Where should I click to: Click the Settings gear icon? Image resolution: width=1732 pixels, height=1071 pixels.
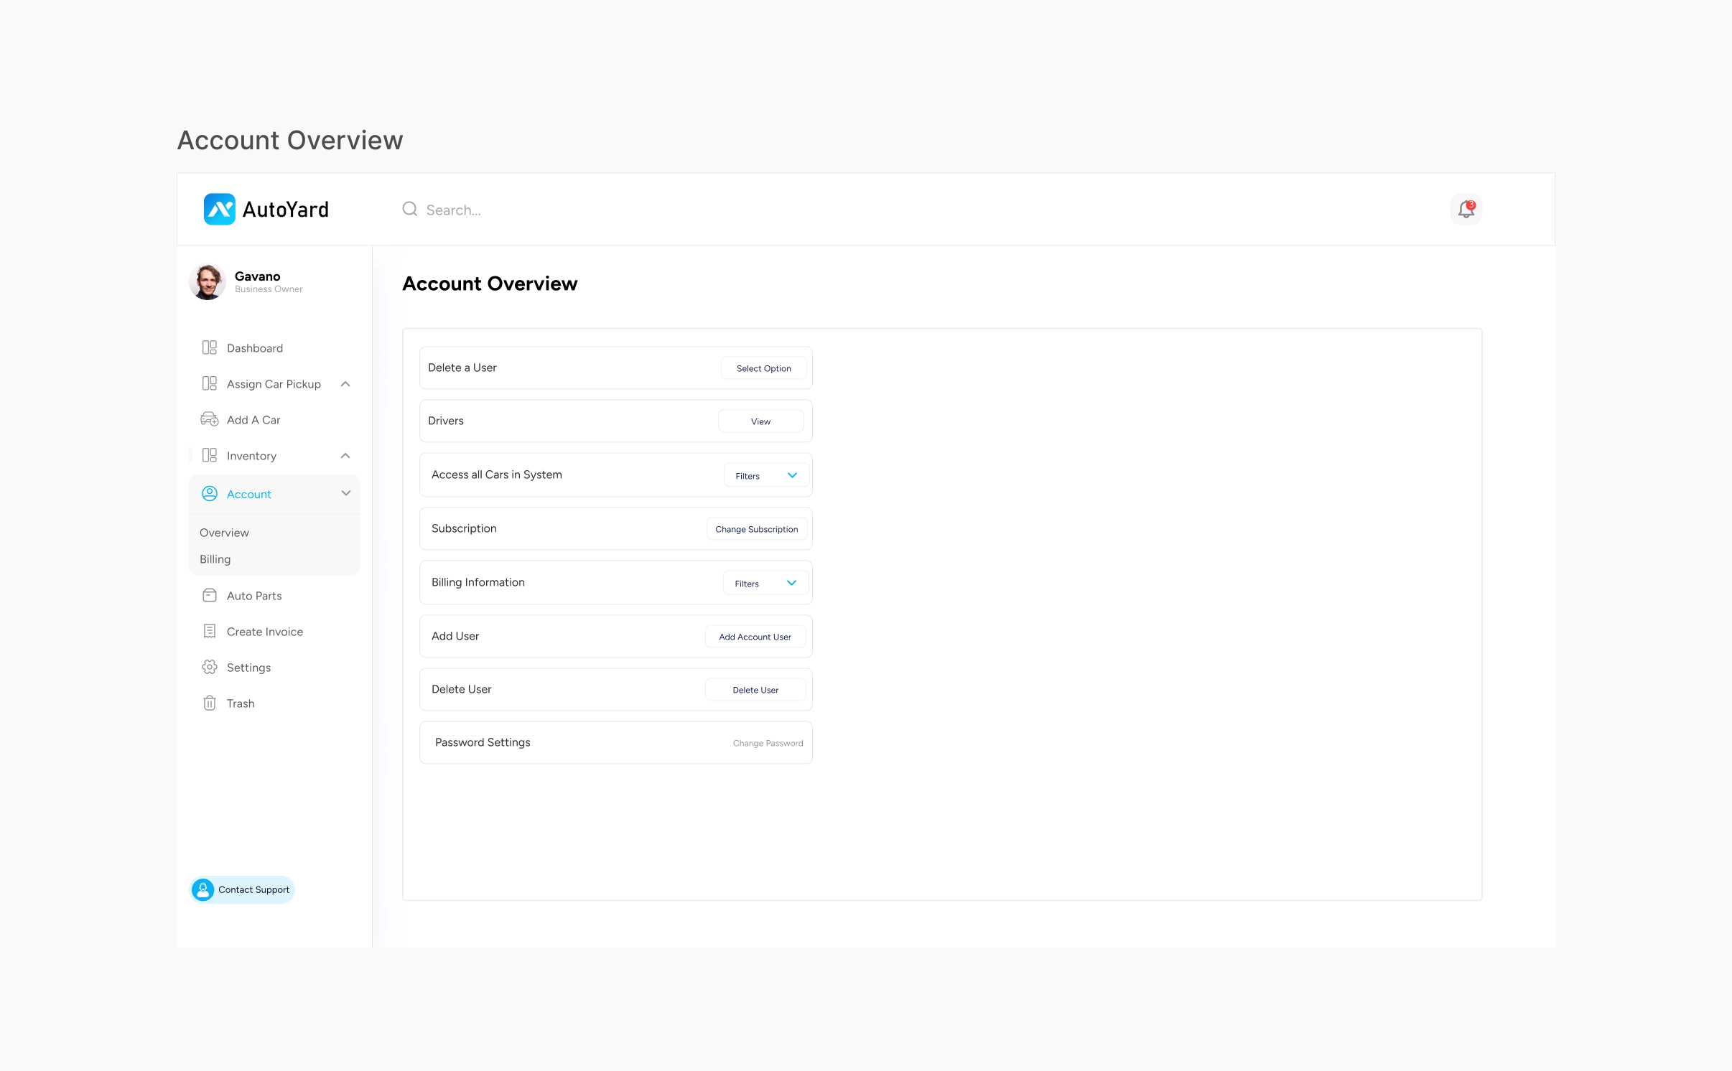(x=209, y=667)
